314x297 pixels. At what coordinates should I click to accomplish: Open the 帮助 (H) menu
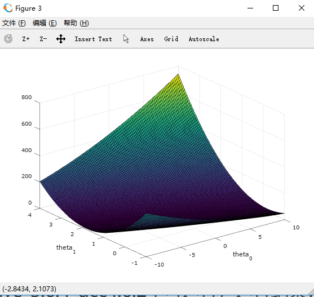click(x=76, y=23)
